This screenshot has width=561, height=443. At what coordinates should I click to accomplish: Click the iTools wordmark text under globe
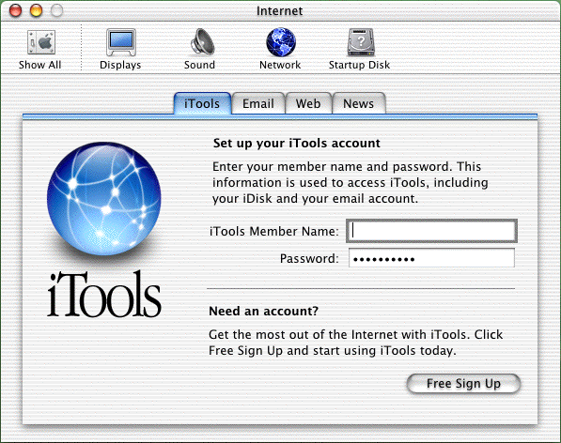click(104, 295)
